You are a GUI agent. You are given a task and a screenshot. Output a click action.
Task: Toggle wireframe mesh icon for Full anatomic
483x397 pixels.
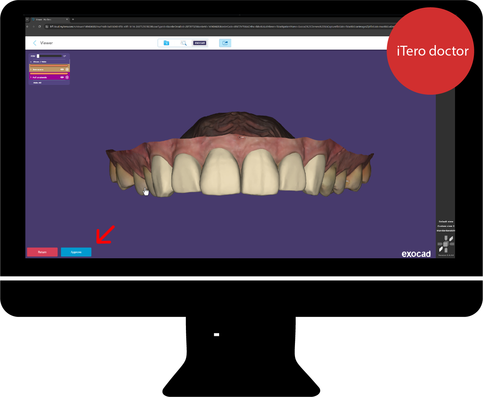[67, 77]
